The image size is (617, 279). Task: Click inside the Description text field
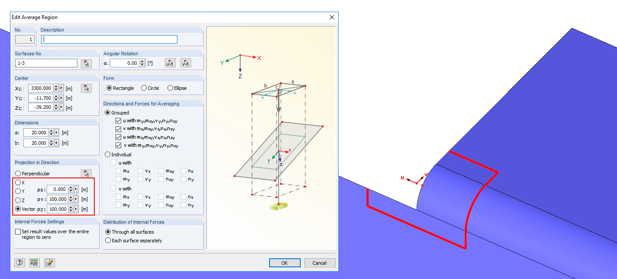coord(108,39)
